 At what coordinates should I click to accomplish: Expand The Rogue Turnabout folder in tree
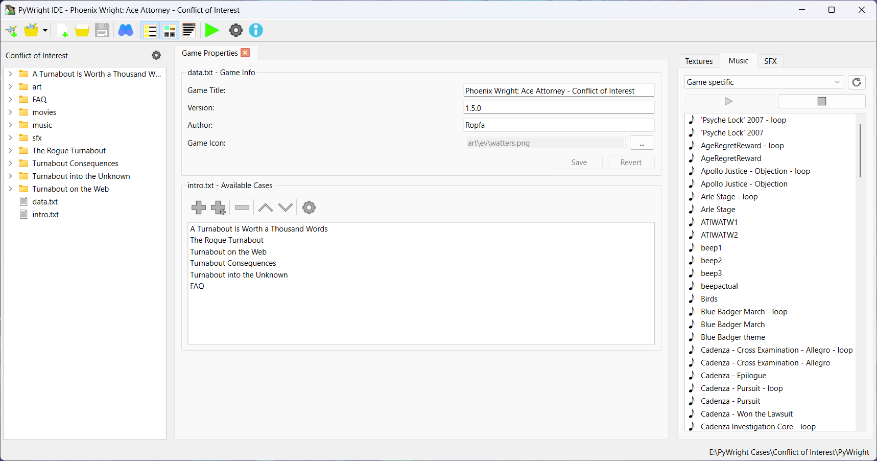10,151
